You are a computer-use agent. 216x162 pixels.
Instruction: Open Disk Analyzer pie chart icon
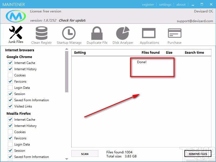point(123,33)
